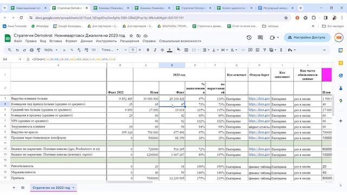Select the magenta cell in row 1

pyautogui.click(x=326, y=75)
